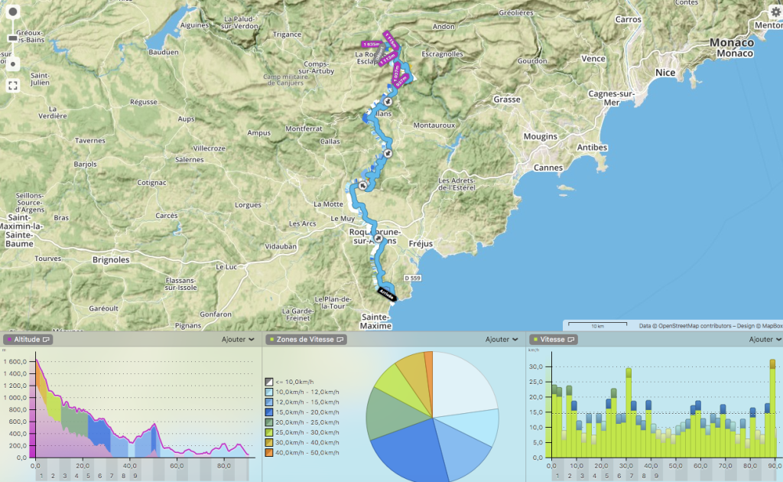
Task: Expand Ajouter dropdown in Vitesse panel
Action: click(765, 339)
